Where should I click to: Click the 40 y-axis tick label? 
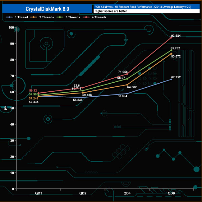coord(12,124)
